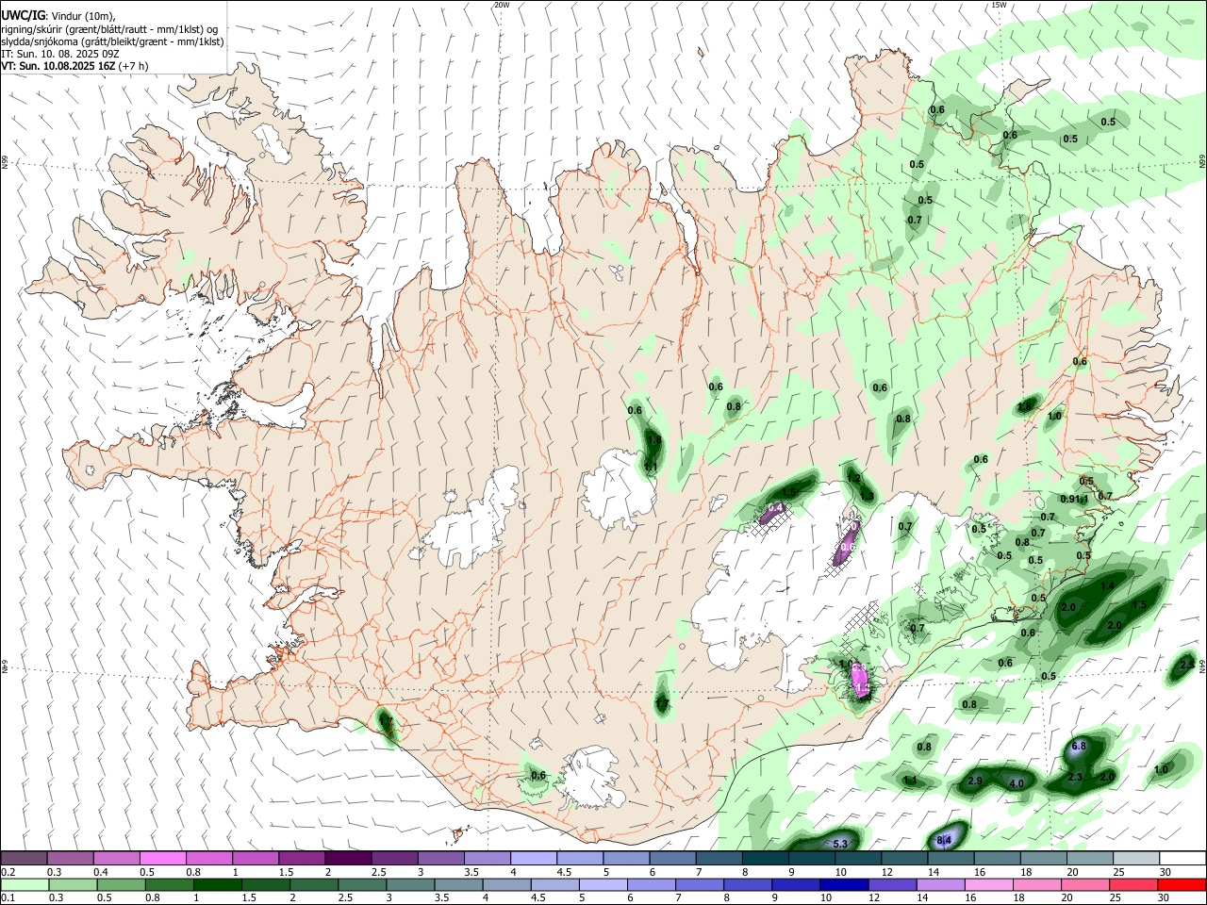Click the deep navy blue 10 mm swatch

click(x=843, y=884)
